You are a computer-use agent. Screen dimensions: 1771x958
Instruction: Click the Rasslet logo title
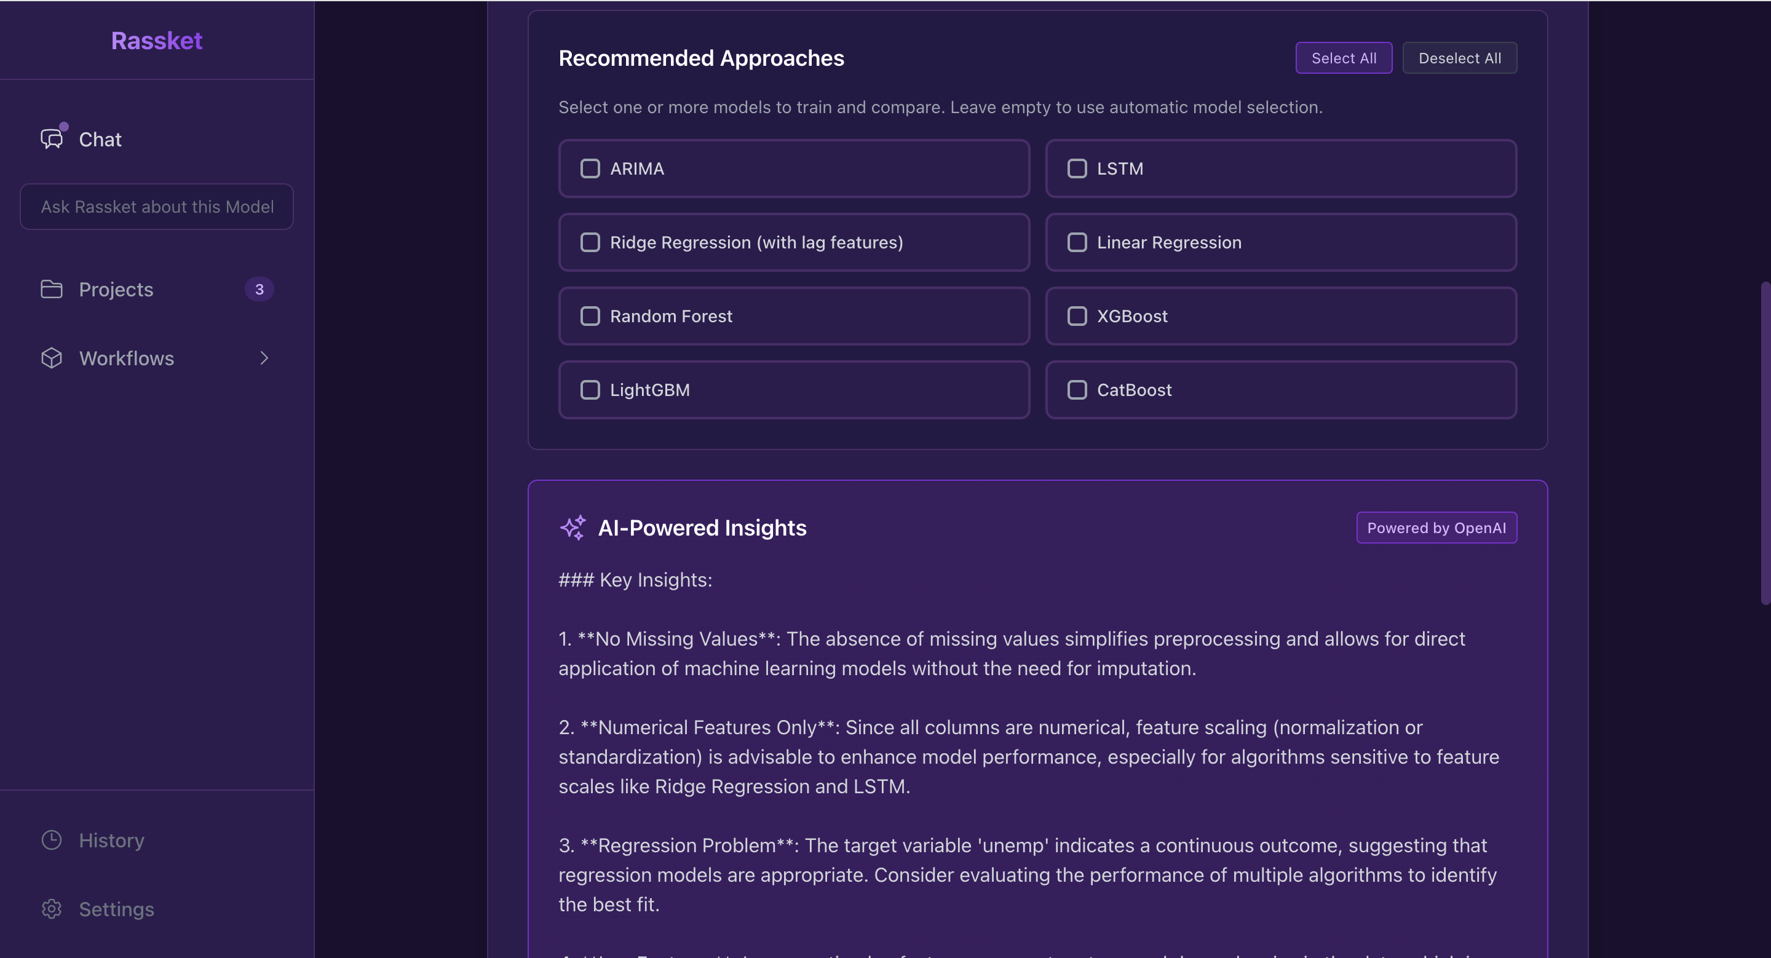(x=157, y=41)
